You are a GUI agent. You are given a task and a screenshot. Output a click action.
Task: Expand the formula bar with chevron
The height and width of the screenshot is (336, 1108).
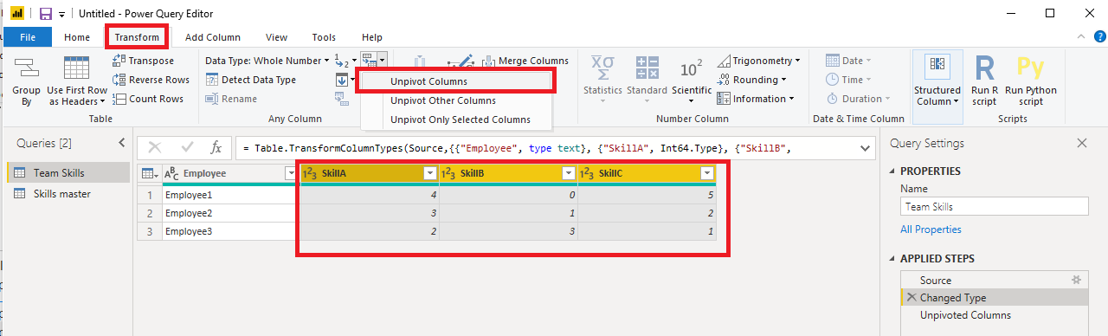(866, 148)
